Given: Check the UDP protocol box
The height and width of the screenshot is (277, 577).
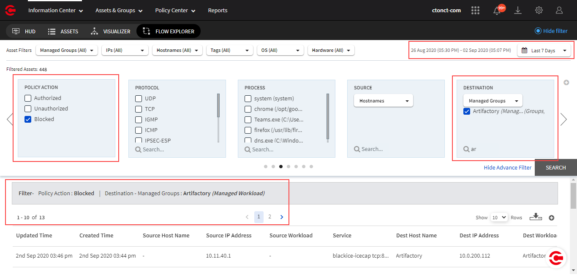Looking at the screenshot, I should [x=139, y=99].
